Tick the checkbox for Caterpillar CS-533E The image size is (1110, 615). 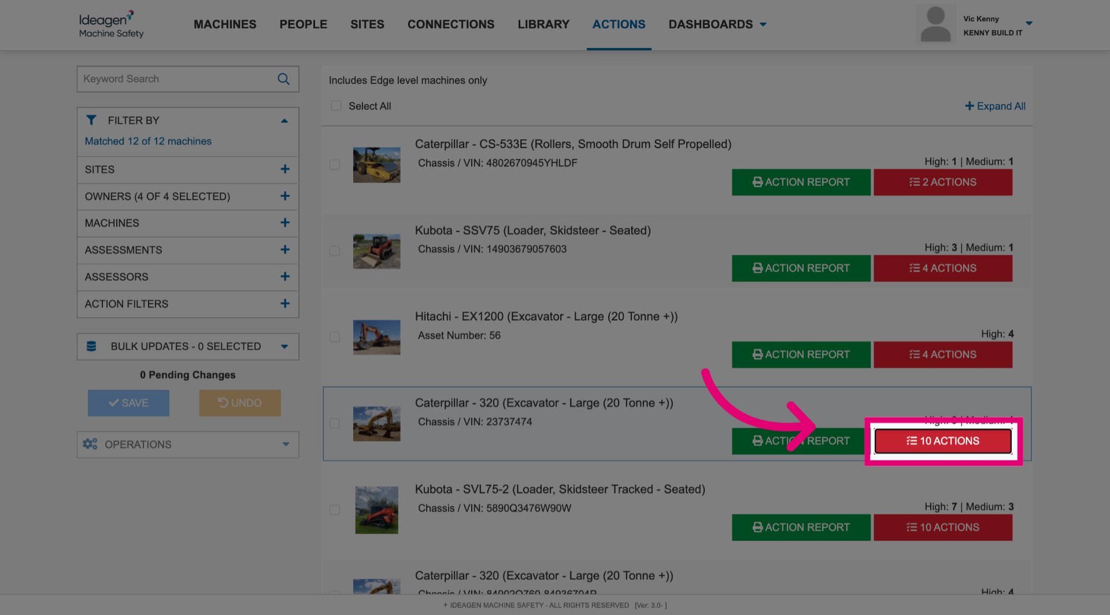click(335, 165)
